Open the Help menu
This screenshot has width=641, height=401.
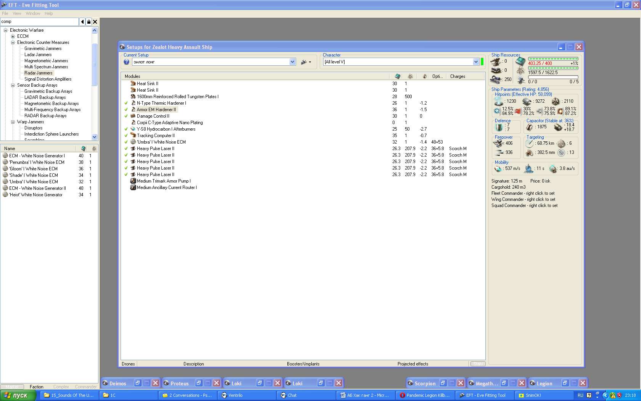point(48,13)
